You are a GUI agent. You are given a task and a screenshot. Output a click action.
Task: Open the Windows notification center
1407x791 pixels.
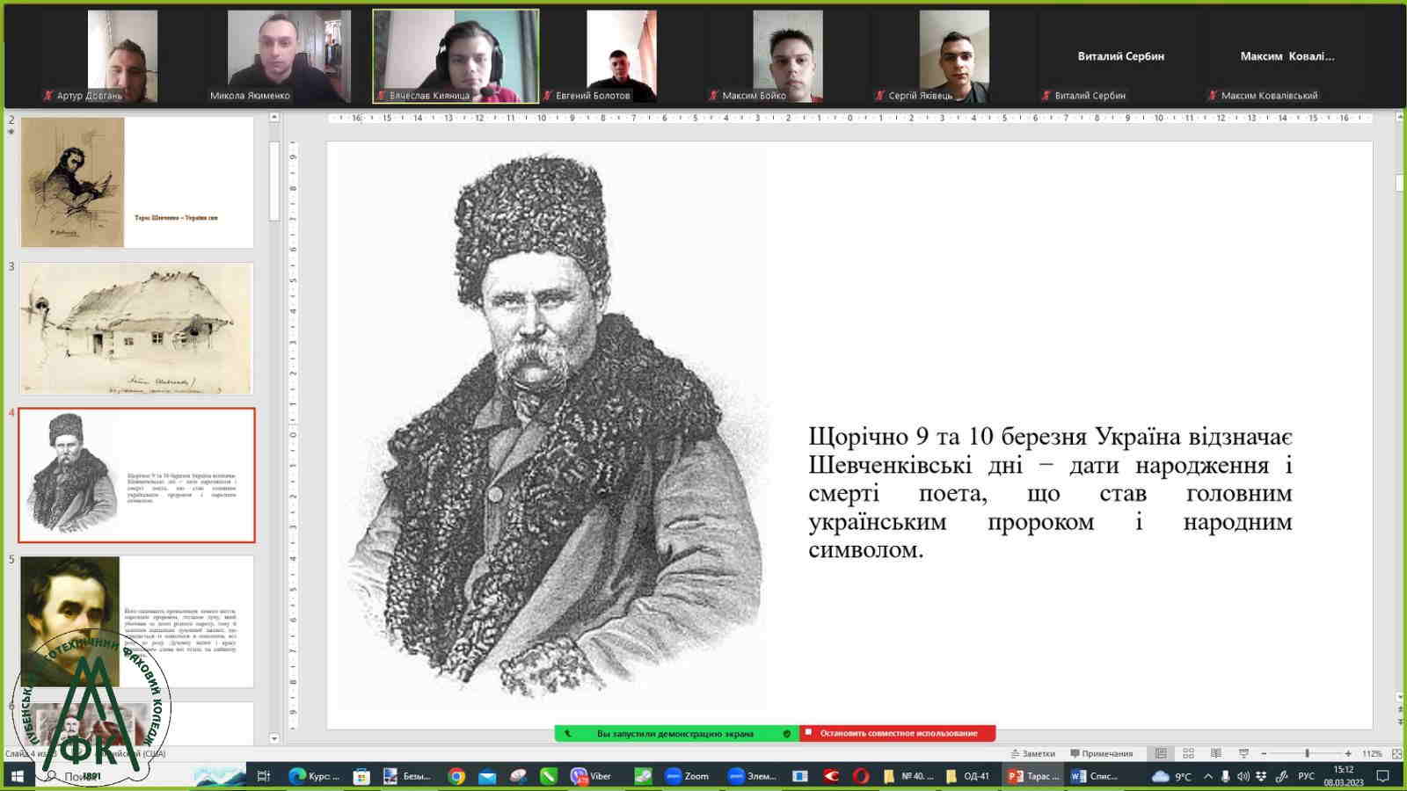(1382, 776)
